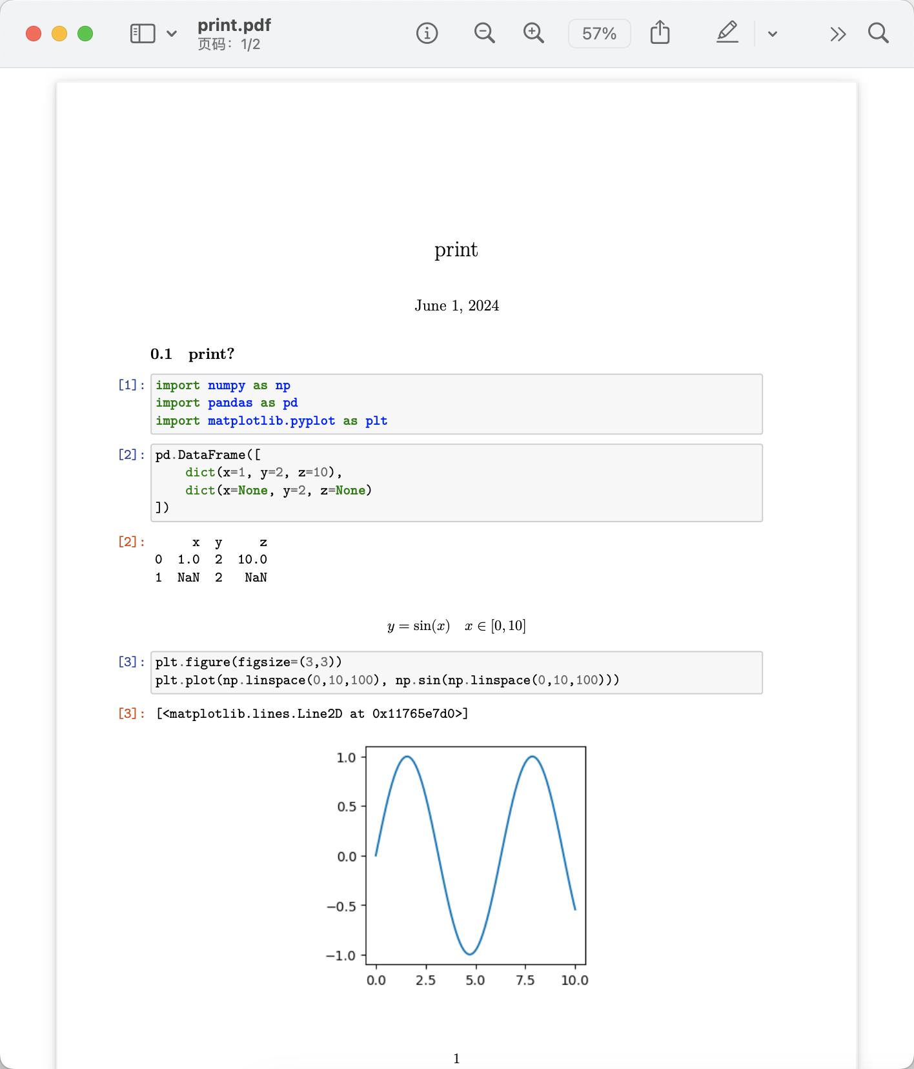
Task: Minimize the window with the yellow button
Action: (x=59, y=34)
